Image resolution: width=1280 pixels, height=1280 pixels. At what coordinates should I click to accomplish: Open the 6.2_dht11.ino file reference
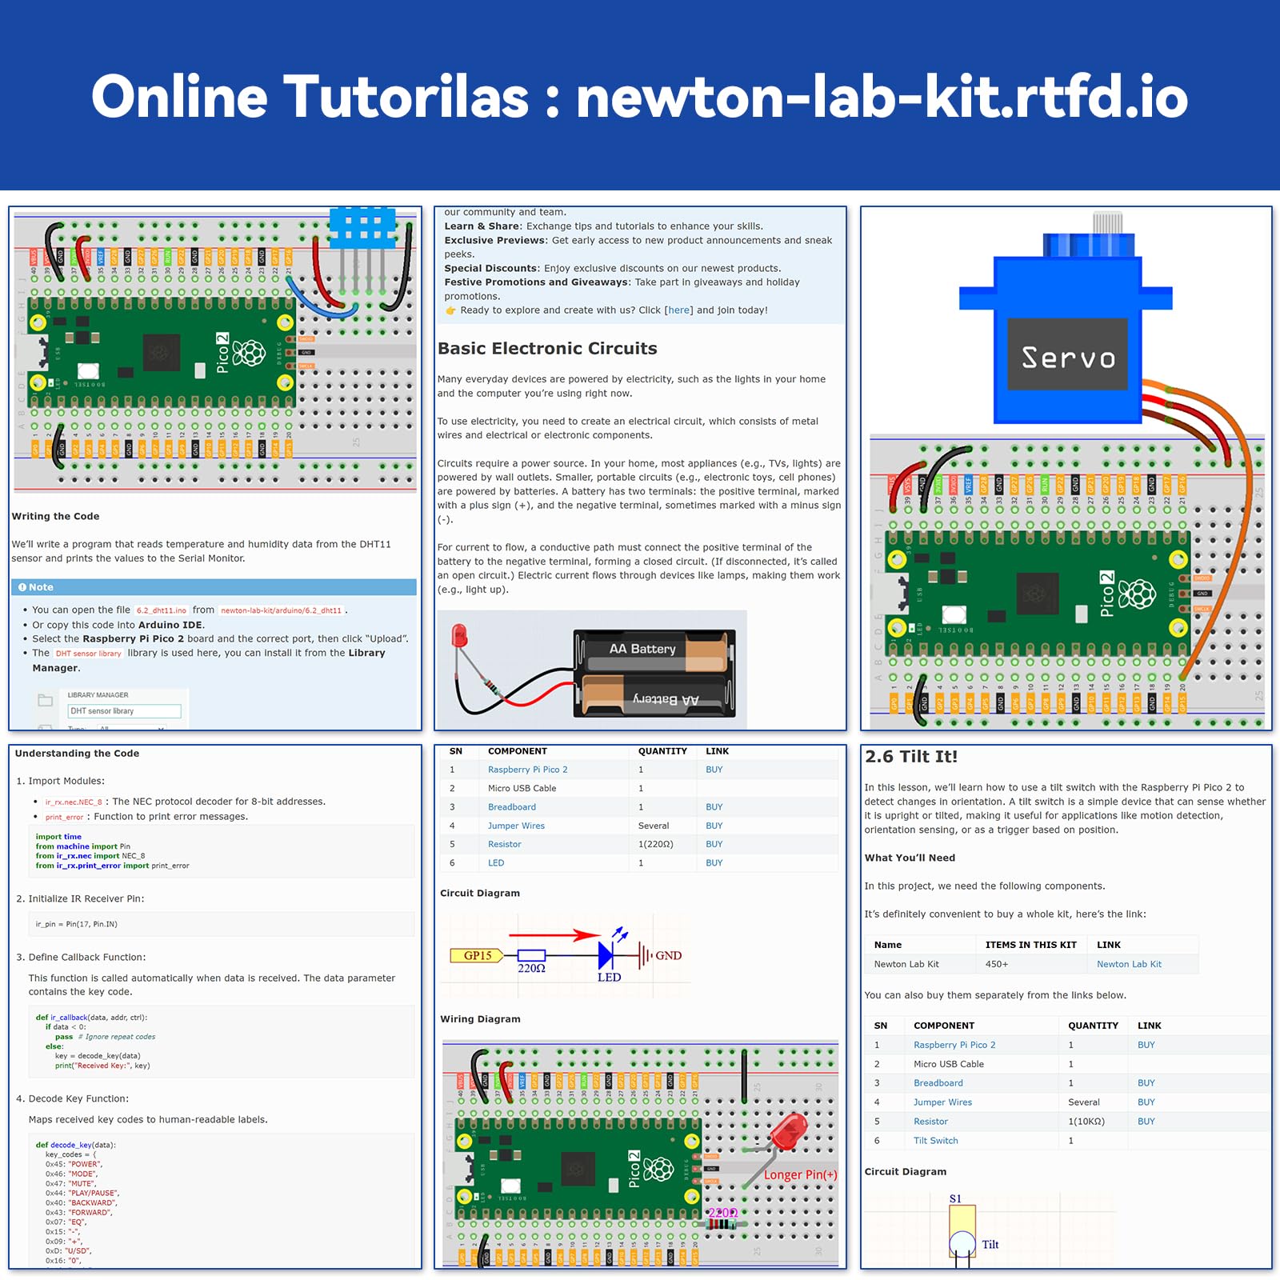(x=161, y=610)
